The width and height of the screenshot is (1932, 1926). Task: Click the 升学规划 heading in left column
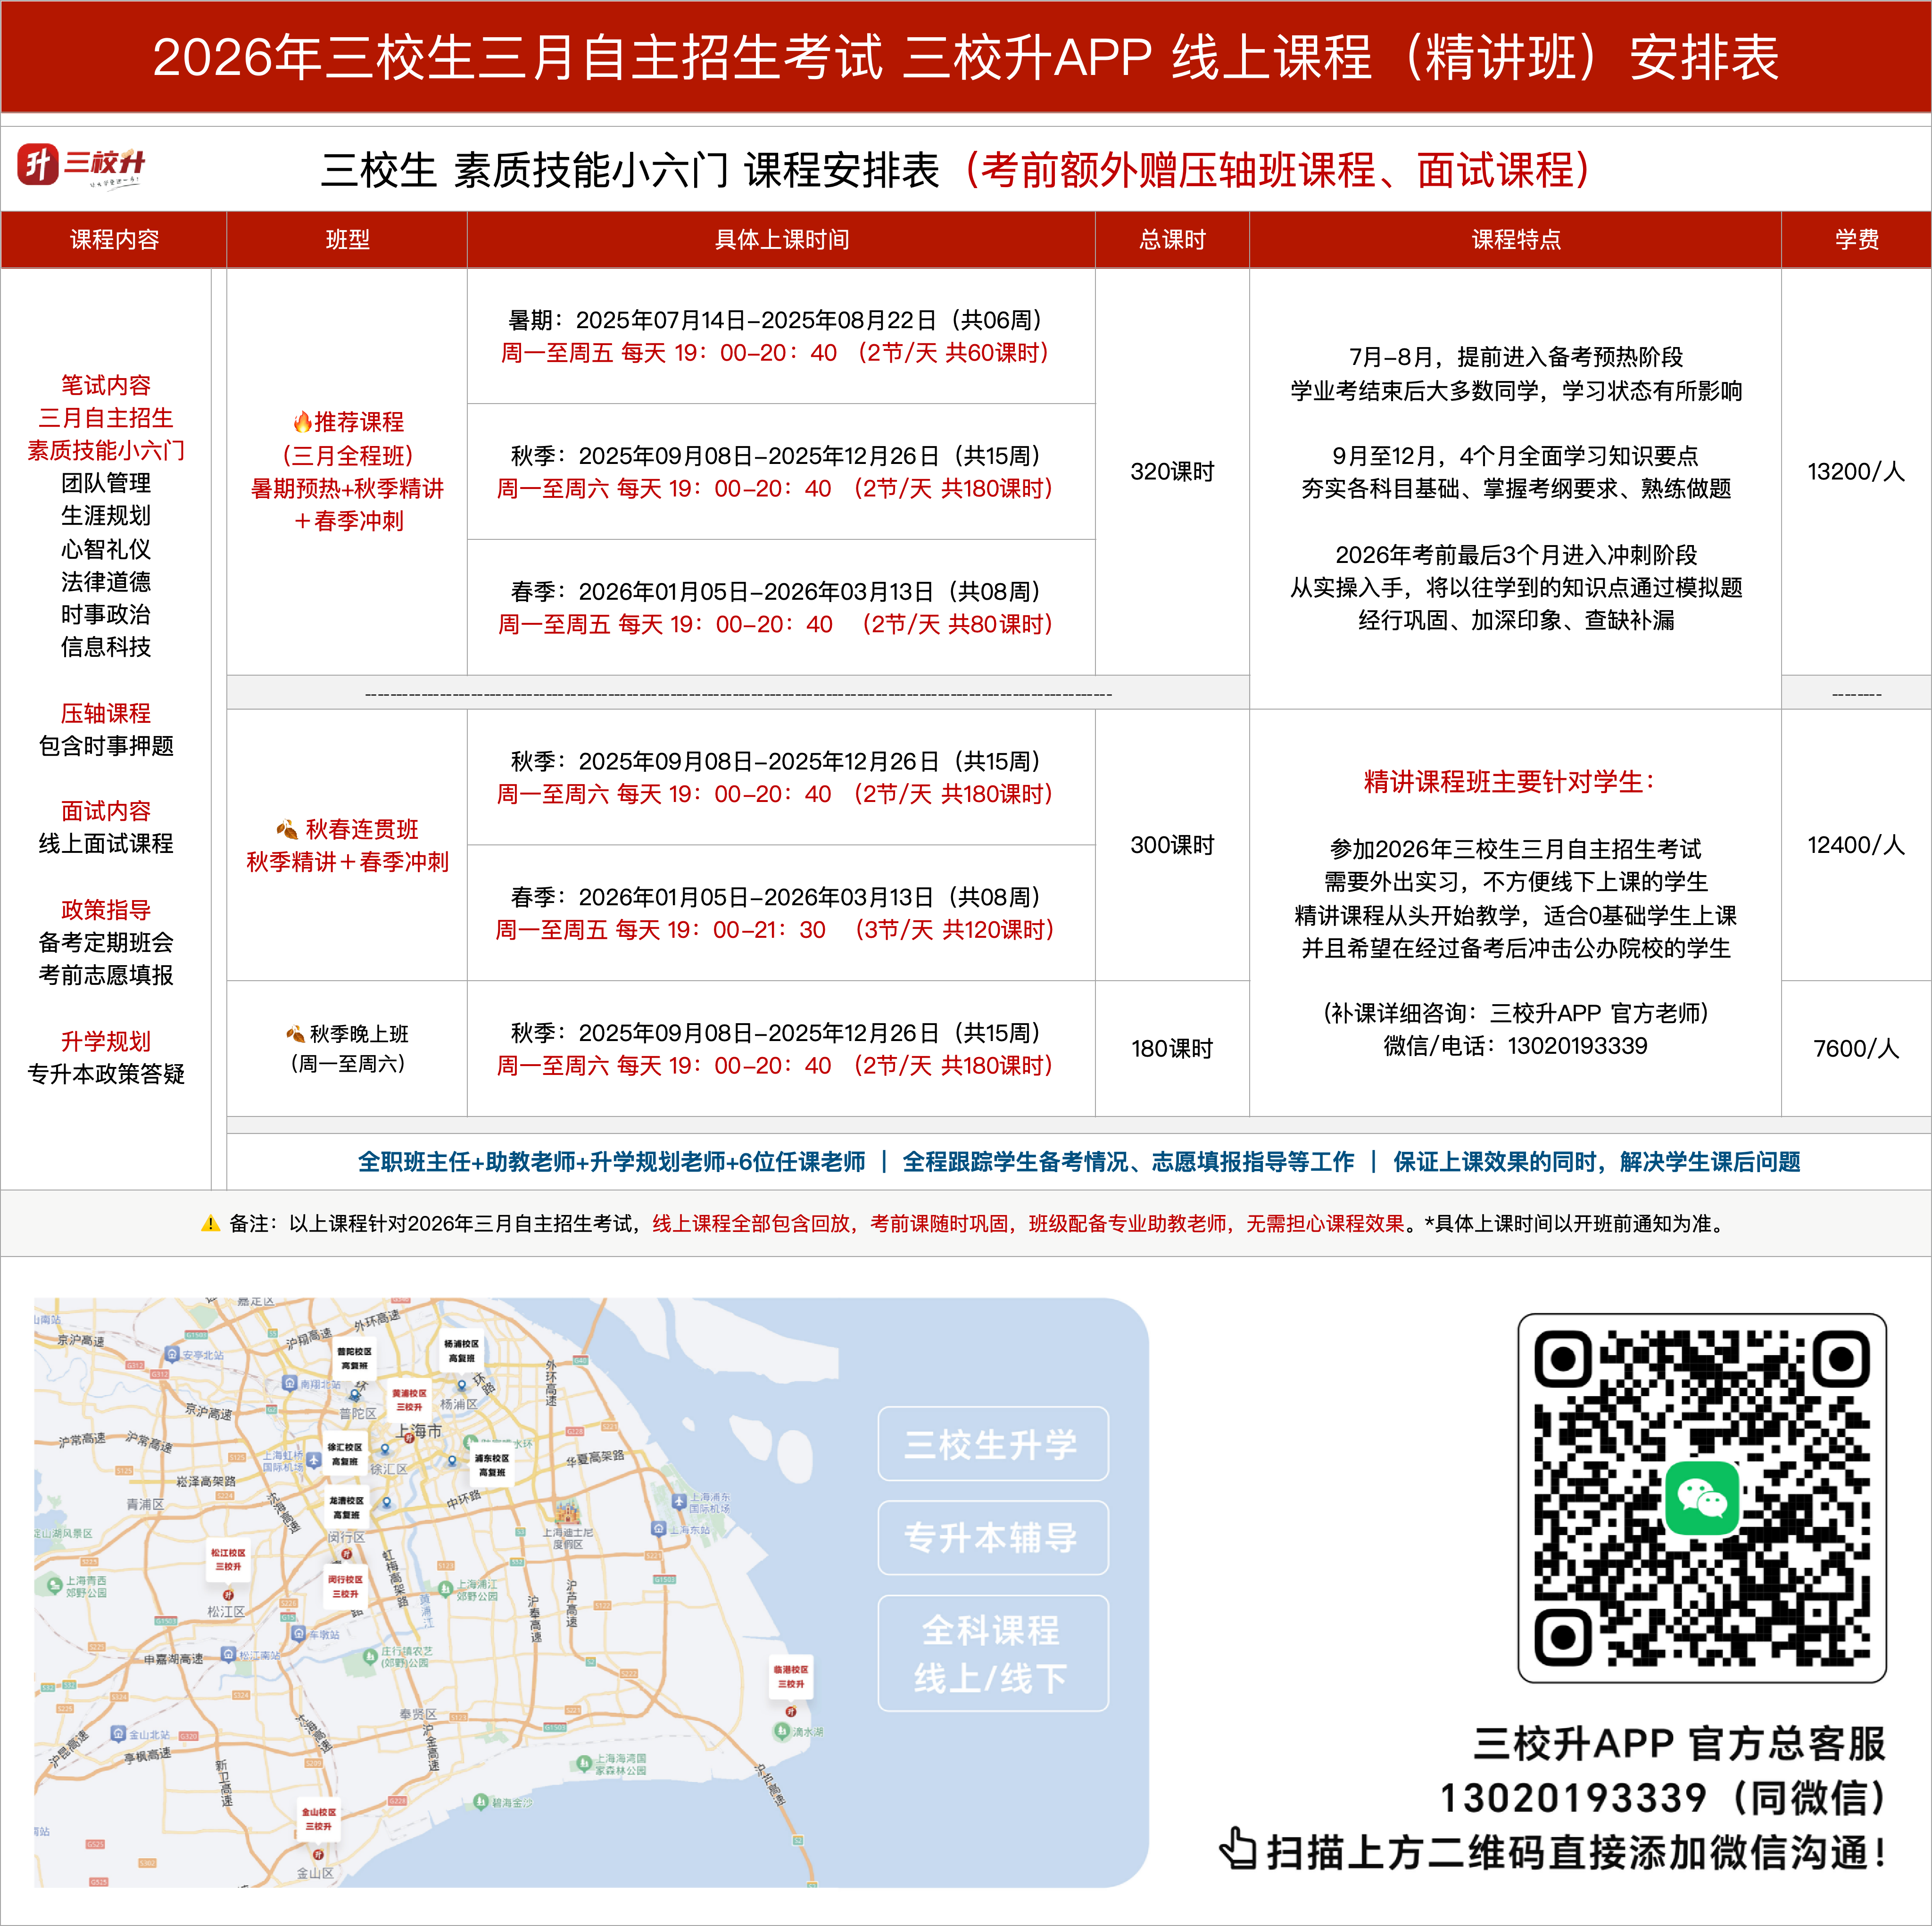point(105,1041)
